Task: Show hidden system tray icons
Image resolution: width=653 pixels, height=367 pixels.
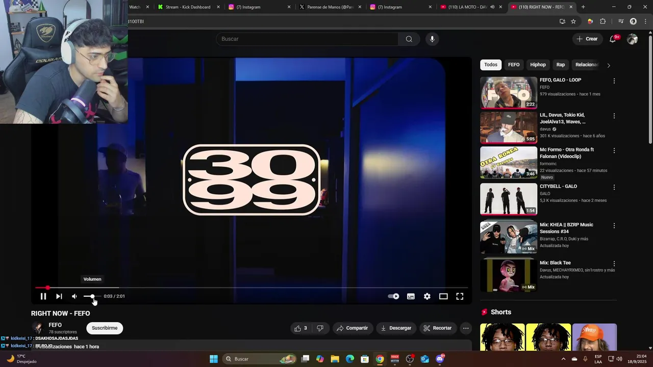Action: [x=563, y=359]
